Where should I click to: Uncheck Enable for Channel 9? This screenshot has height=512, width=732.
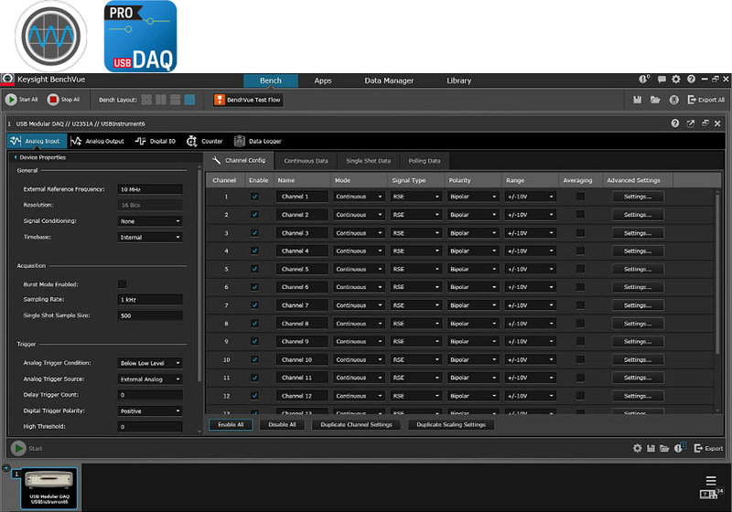click(x=254, y=341)
